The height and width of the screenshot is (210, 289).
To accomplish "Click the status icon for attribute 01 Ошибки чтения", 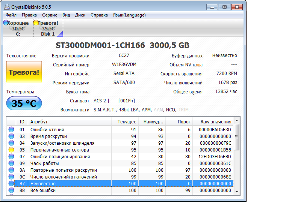I will [11, 129].
